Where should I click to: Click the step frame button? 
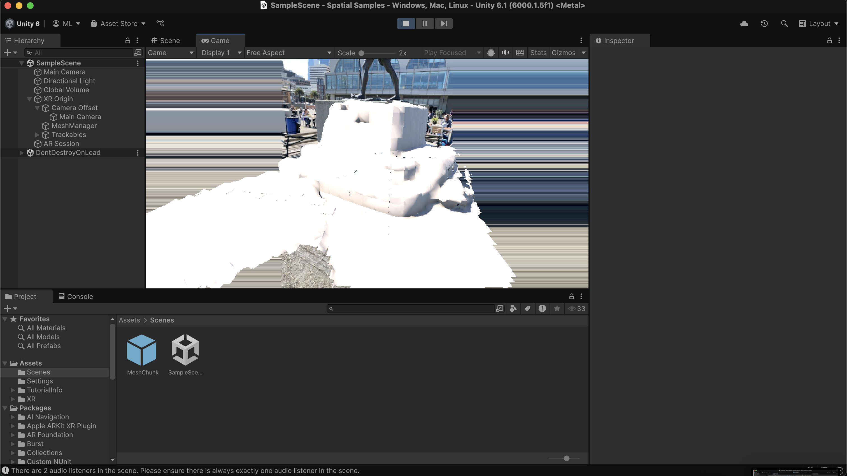click(444, 23)
